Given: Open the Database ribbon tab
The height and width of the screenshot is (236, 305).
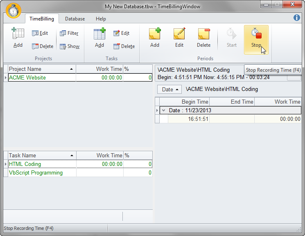Looking at the screenshot, I should (x=75, y=19).
